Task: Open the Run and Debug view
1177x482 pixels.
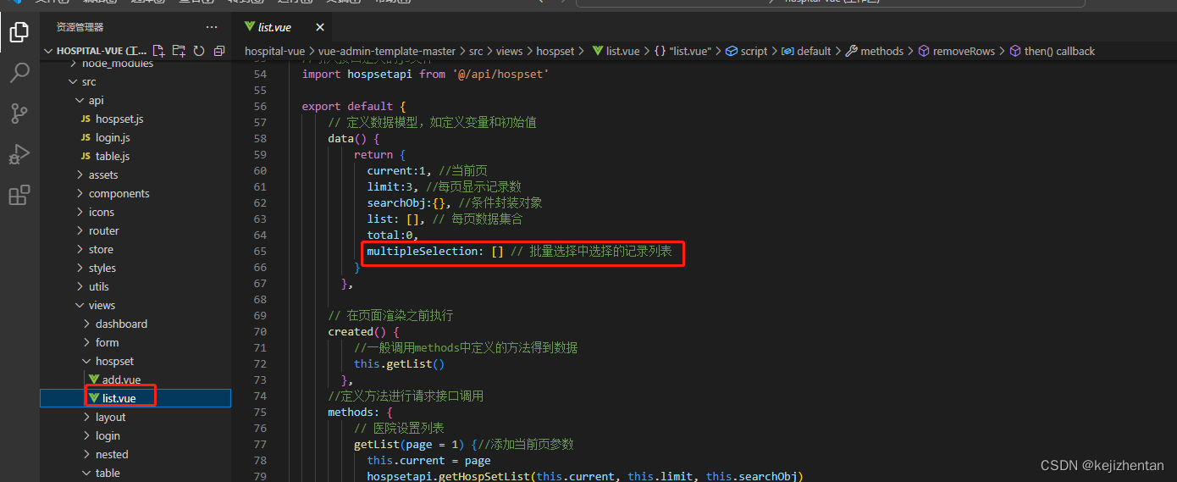Action: click(x=19, y=154)
